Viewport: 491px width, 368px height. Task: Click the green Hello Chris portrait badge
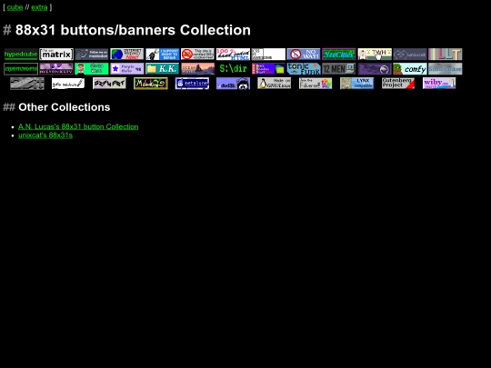point(92,69)
